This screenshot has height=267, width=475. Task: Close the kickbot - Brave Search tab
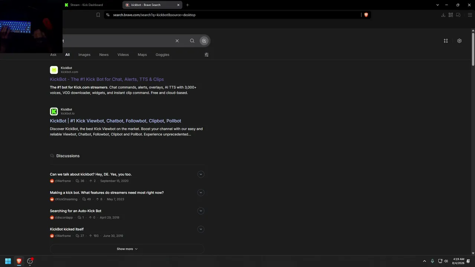(x=178, y=5)
